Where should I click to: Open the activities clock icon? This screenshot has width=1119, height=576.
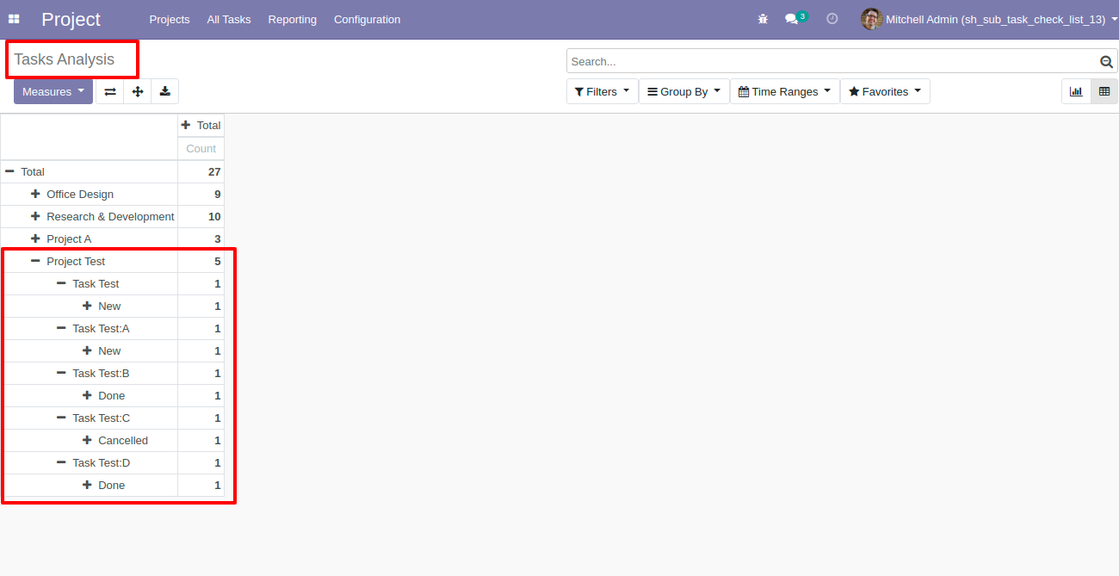point(832,19)
